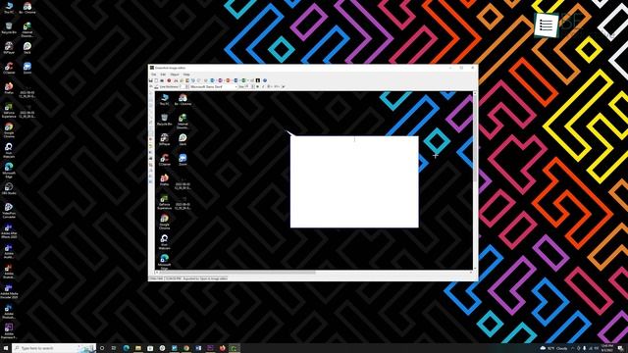
Task: Select the Iriun Webcam desktop icon
Action: (x=9, y=150)
